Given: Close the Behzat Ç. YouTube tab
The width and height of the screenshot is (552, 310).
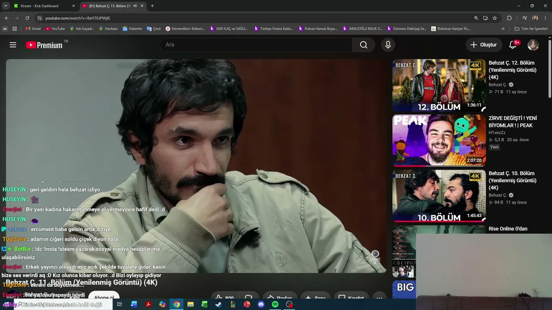Looking at the screenshot, I should click(142, 6).
